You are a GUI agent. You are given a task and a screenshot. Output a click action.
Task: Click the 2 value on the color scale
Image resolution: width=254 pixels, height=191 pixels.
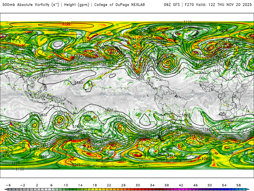(37, 185)
